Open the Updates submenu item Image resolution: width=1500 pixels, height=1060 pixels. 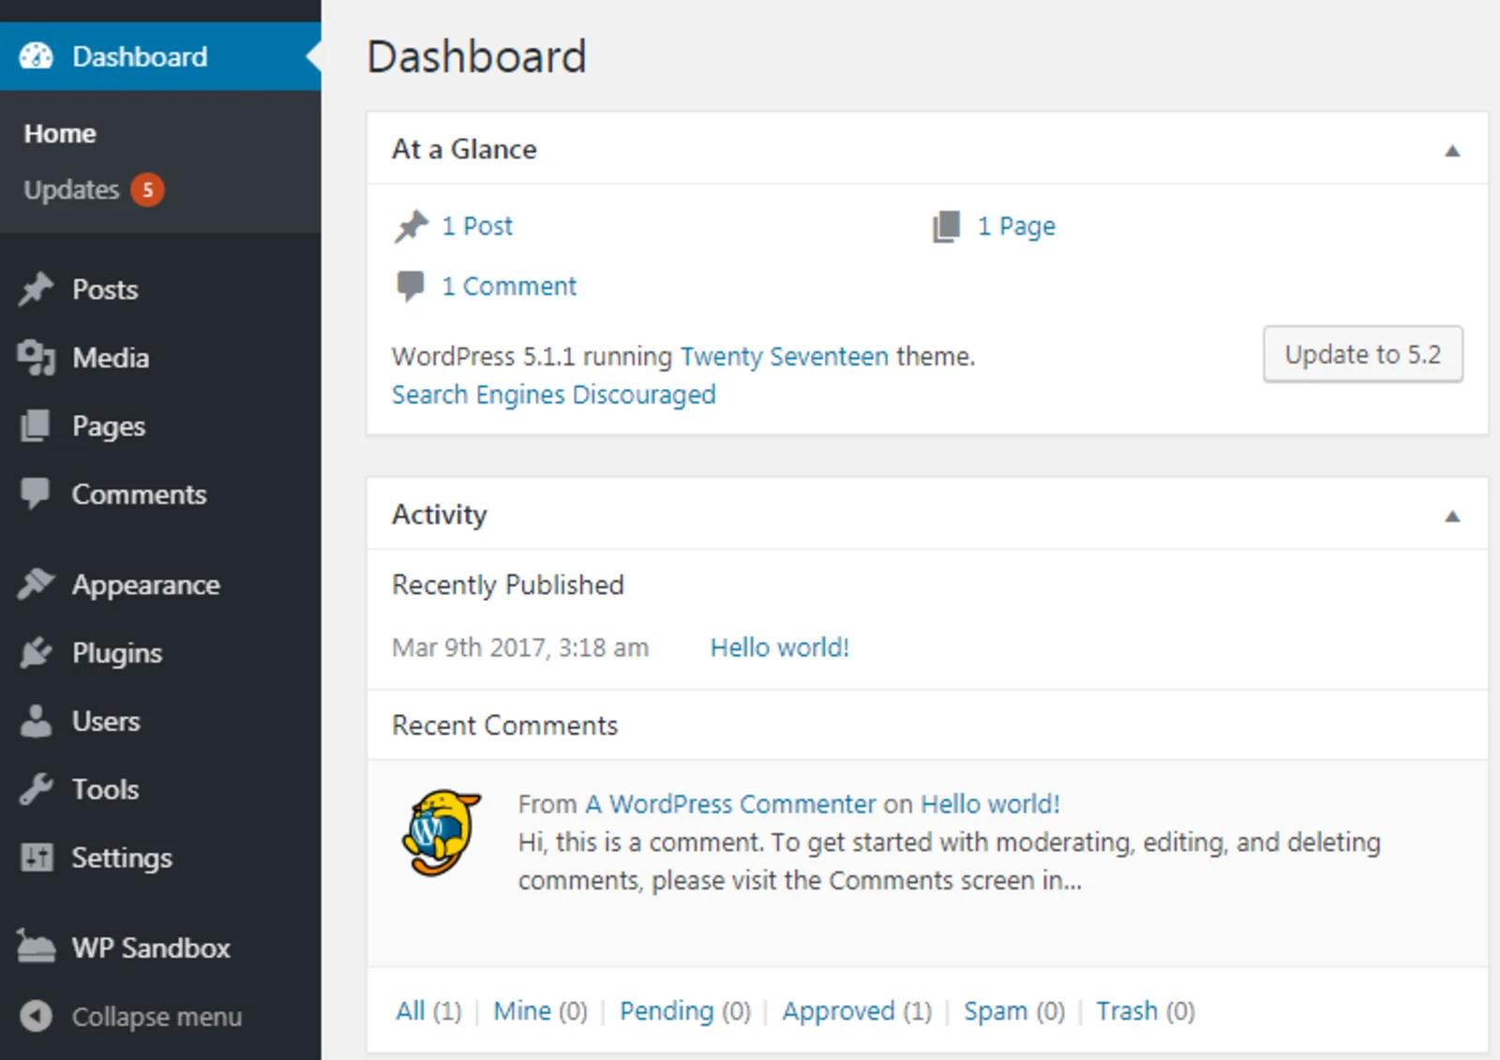click(72, 190)
